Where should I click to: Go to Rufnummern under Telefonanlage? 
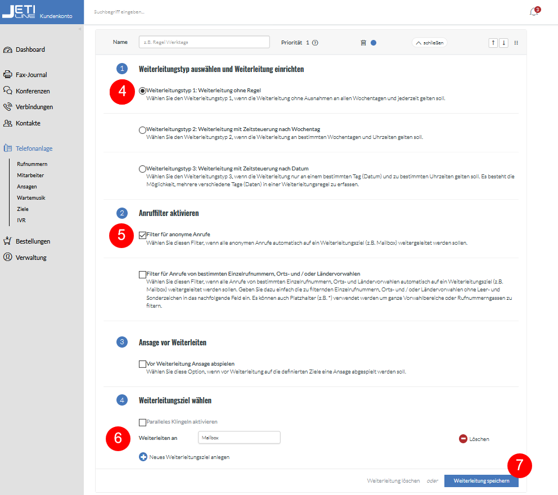[32, 164]
